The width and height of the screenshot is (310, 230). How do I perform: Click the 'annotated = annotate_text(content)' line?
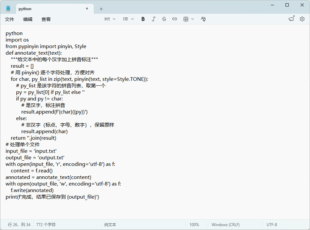click(48, 177)
